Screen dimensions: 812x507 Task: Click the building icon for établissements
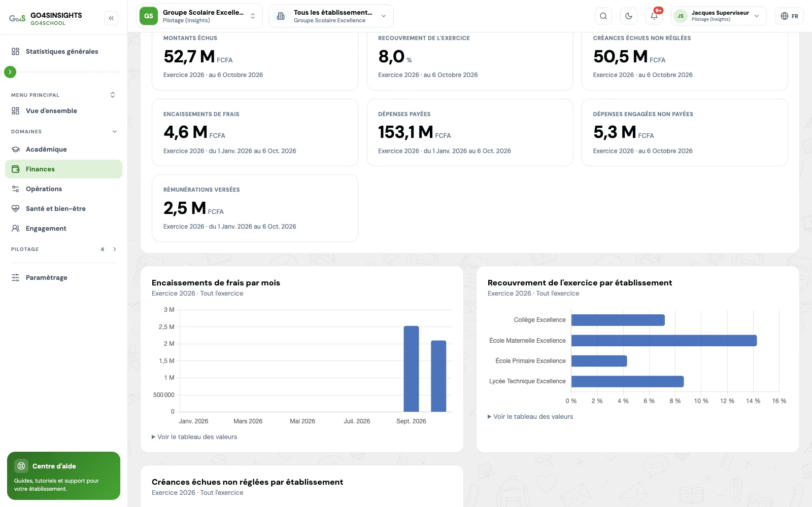(281, 16)
